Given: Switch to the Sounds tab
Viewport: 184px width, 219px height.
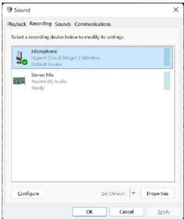Looking at the screenshot, I should (63, 24).
